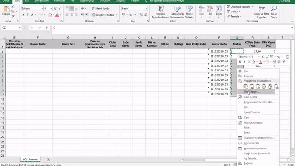
Task: Click the Paylaş share button
Action: 285,1
